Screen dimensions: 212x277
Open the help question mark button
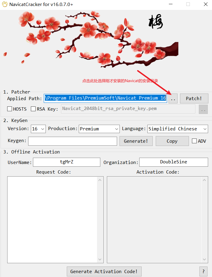[204, 271]
